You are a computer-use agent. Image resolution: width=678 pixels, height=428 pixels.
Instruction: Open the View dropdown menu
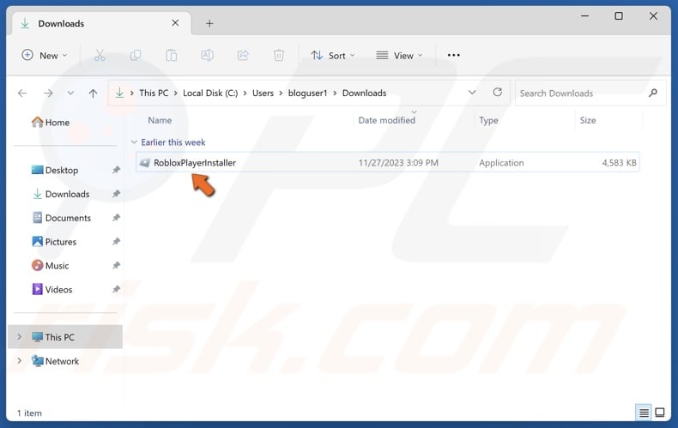point(400,56)
